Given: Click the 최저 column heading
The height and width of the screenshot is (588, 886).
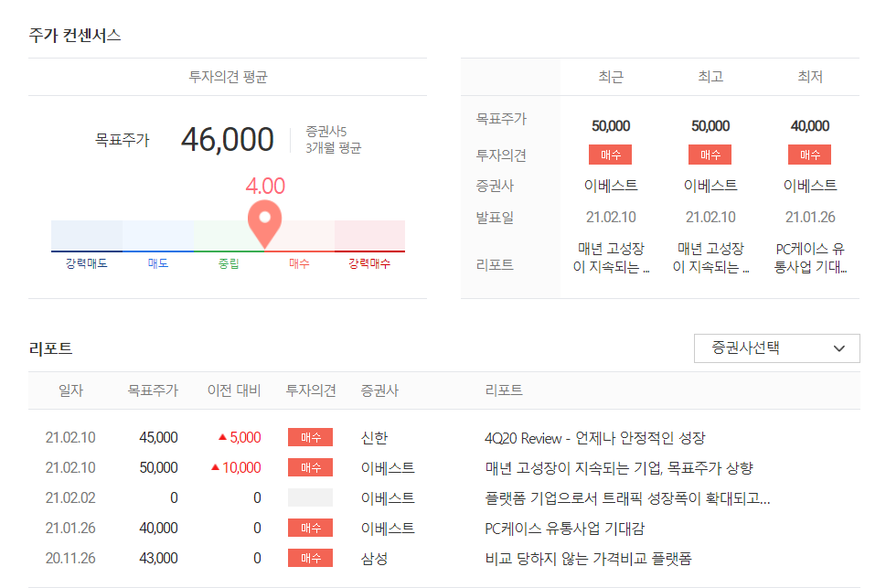Looking at the screenshot, I should click(810, 77).
